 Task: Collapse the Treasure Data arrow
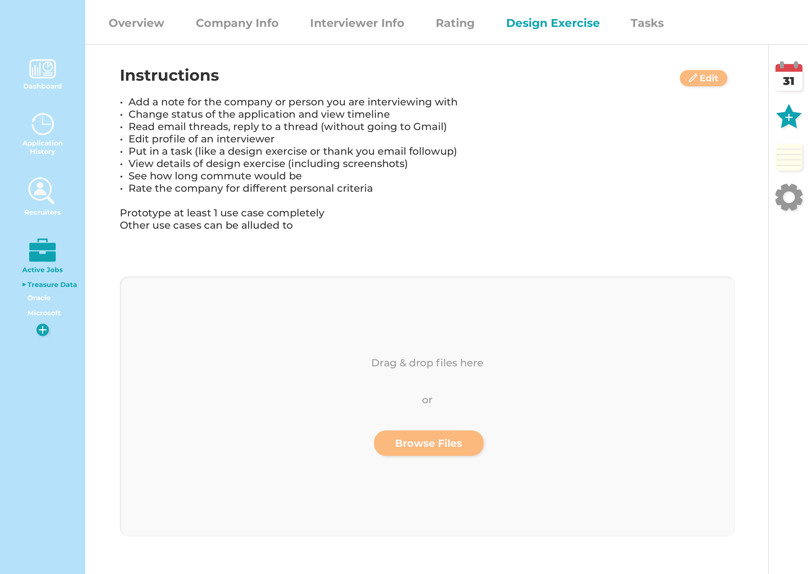coord(24,284)
